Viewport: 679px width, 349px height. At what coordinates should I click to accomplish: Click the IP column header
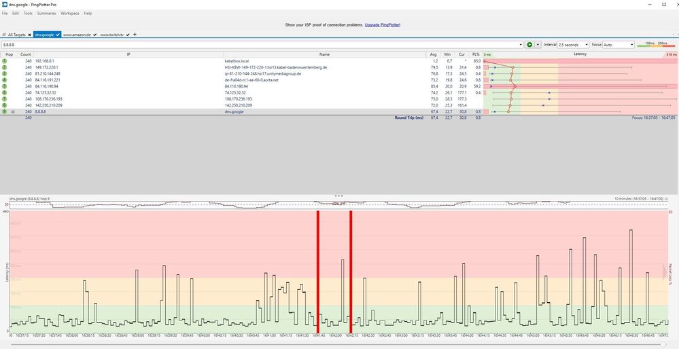128,54
